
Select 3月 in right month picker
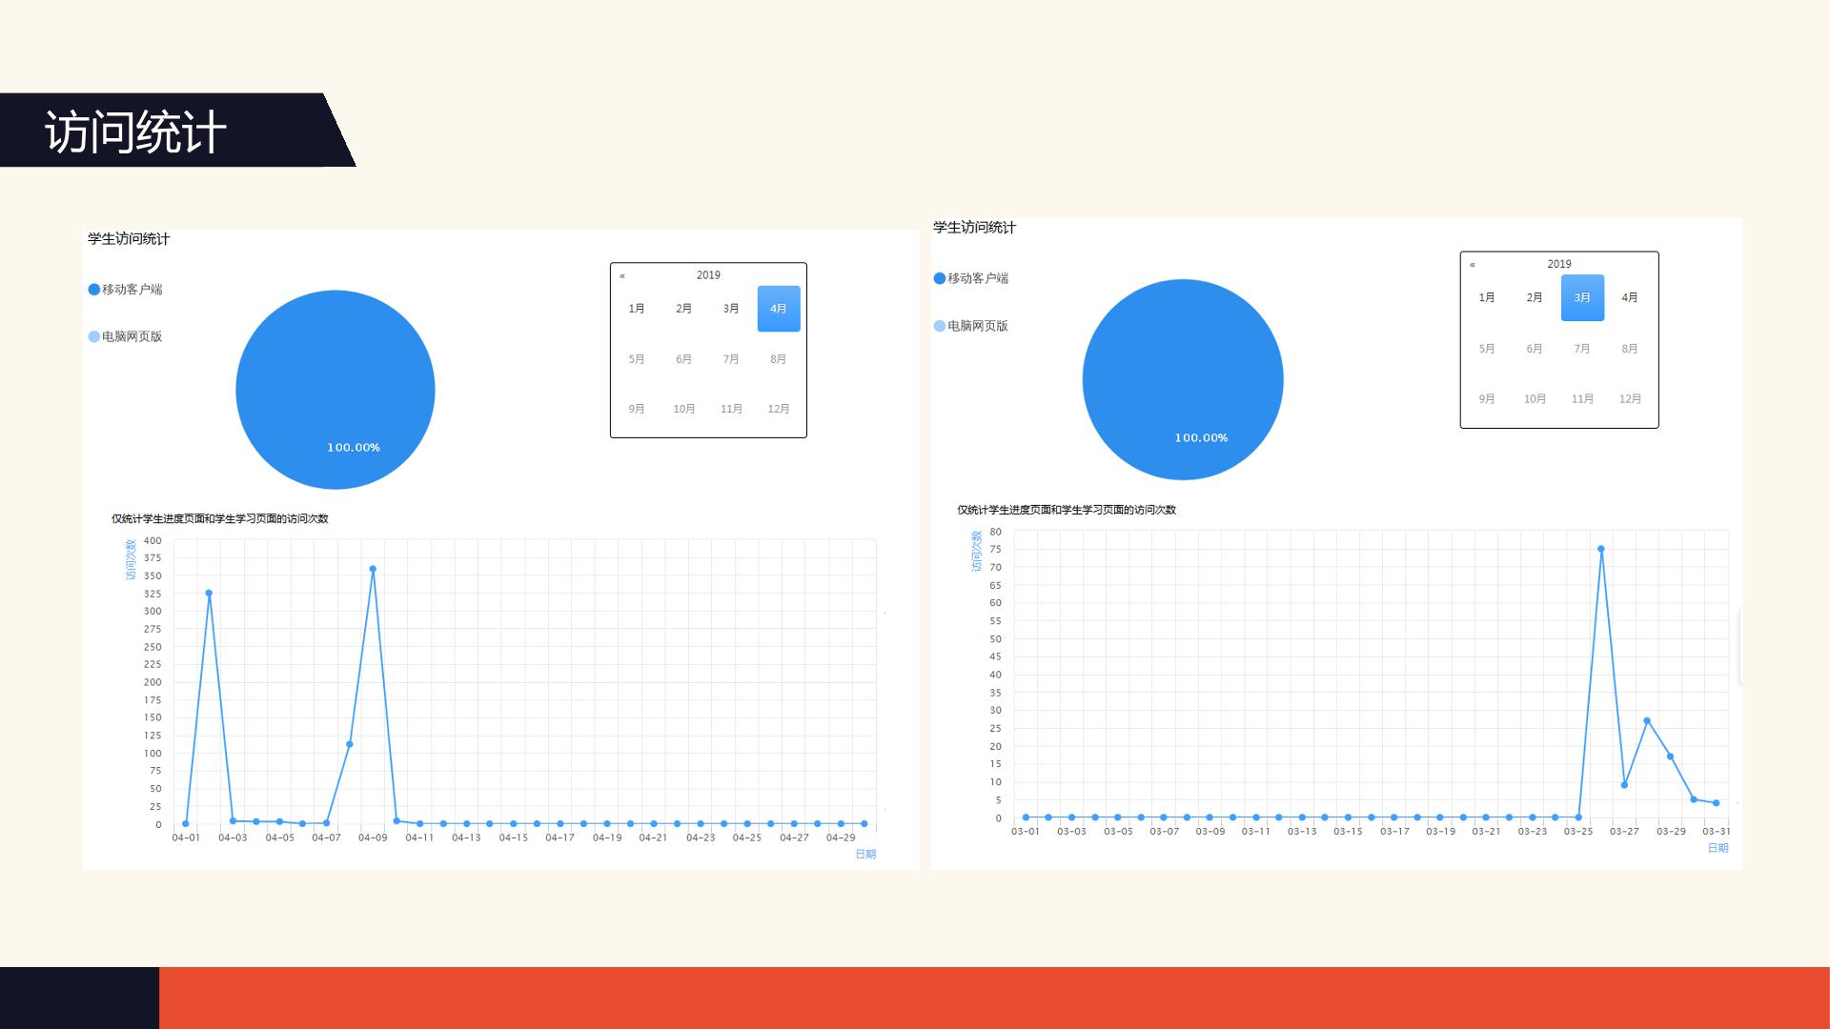[1582, 297]
